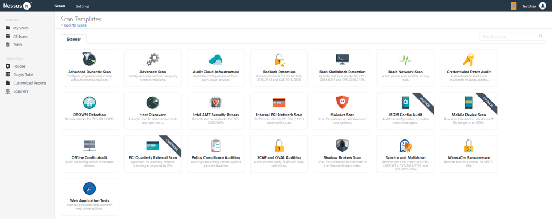Open Plugin Rules in the sidebar
Image resolution: width=552 pixels, height=219 pixels.
coord(23,75)
